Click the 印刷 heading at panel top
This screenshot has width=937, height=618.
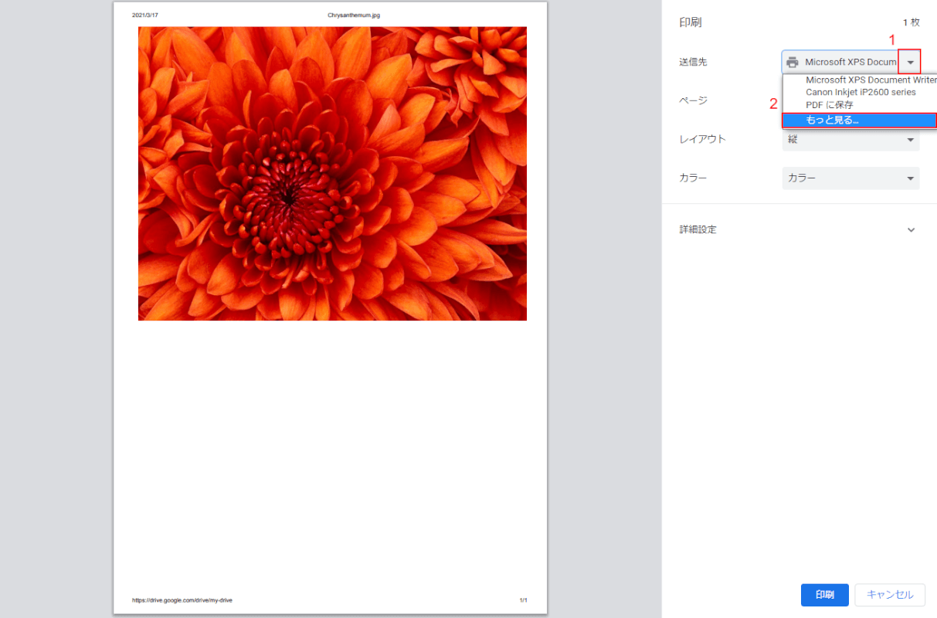pos(690,23)
